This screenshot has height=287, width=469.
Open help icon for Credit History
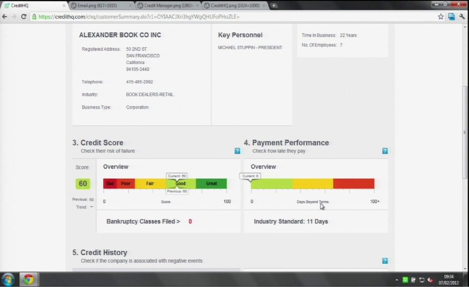[x=385, y=261]
